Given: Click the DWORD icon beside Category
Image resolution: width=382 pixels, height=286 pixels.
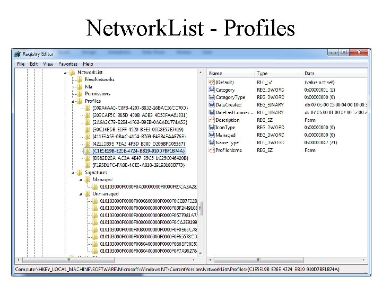Looking at the screenshot, I should pyautogui.click(x=212, y=90).
